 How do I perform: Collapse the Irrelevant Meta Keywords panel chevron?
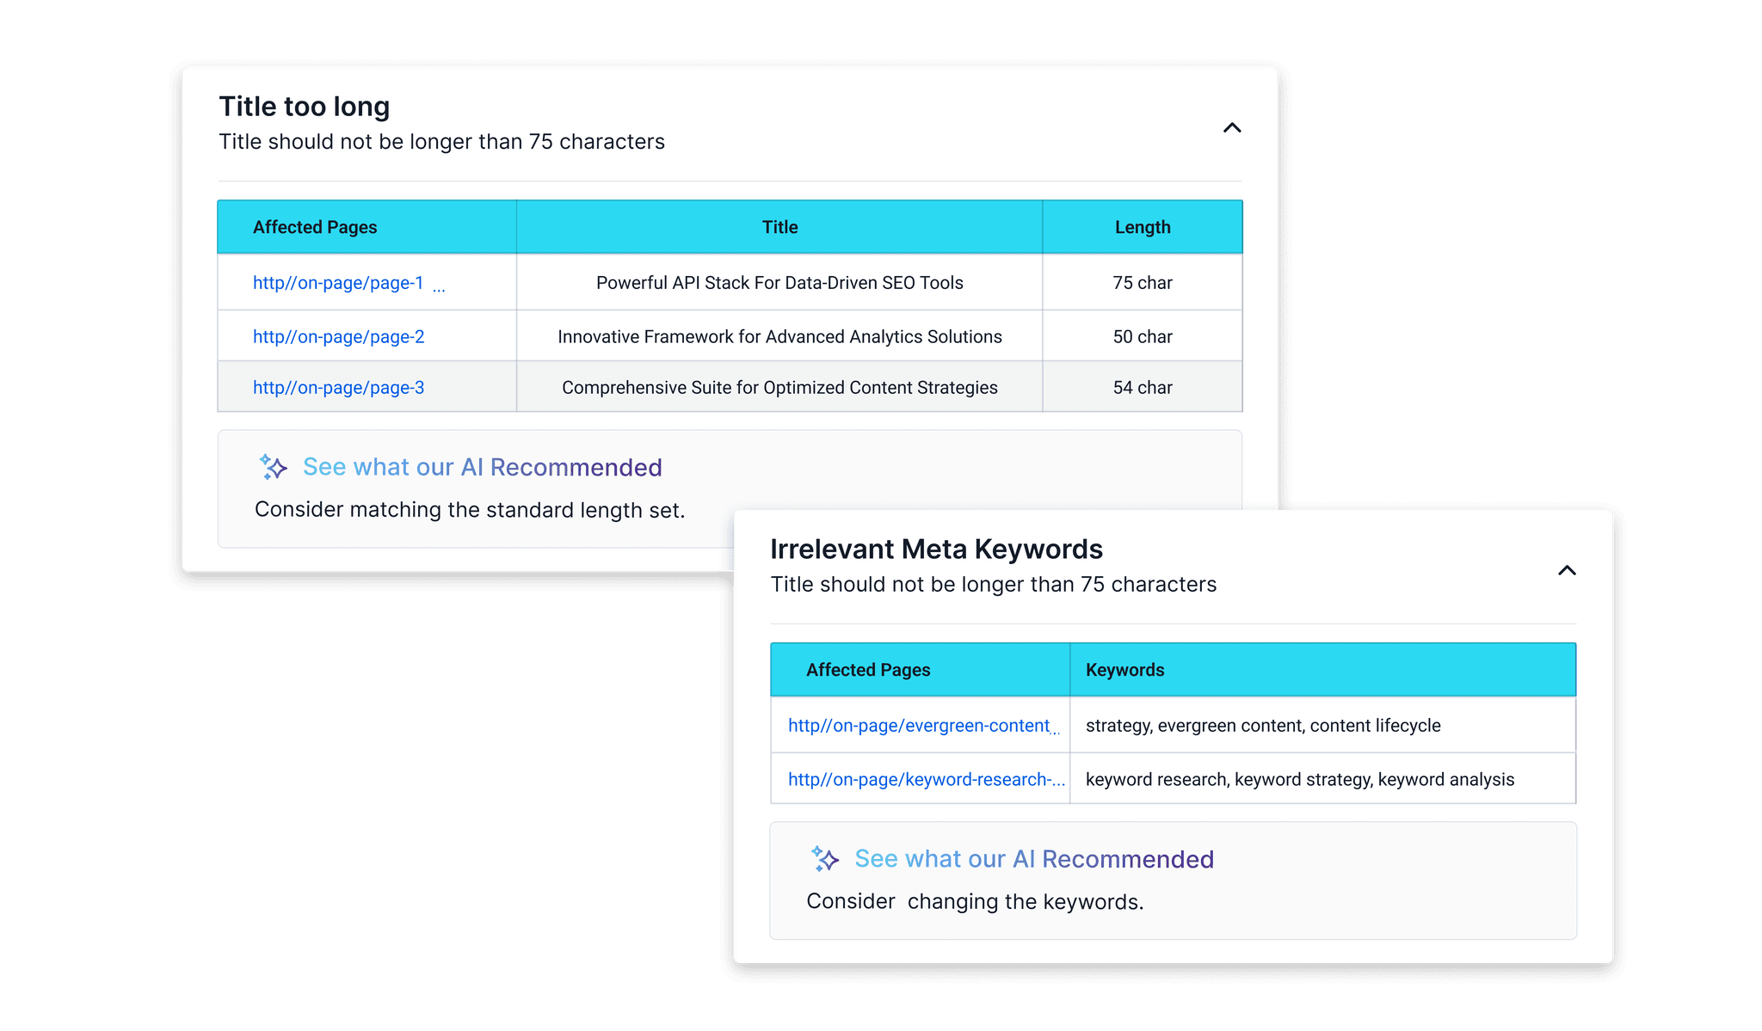coord(1567,571)
